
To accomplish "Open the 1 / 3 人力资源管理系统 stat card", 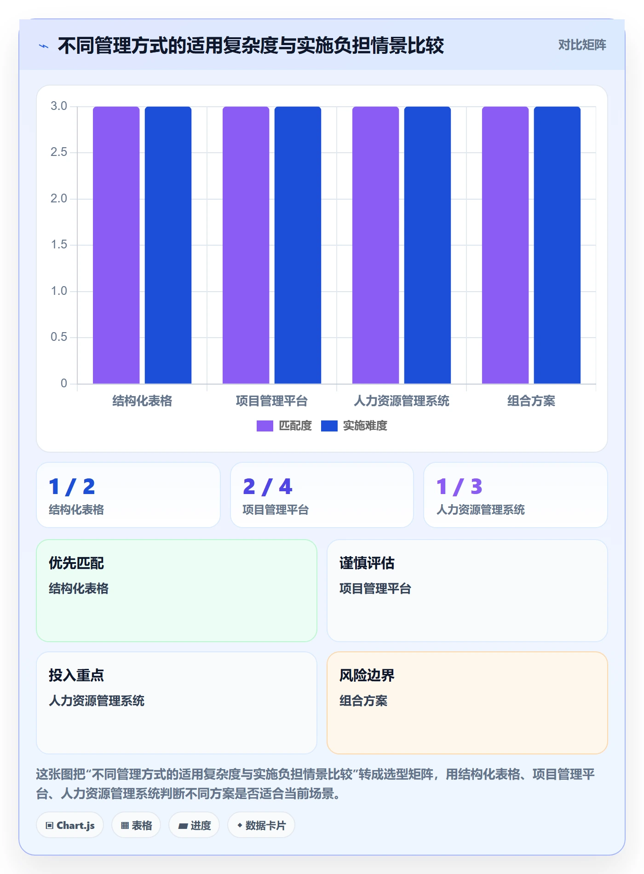I will tap(516, 495).
